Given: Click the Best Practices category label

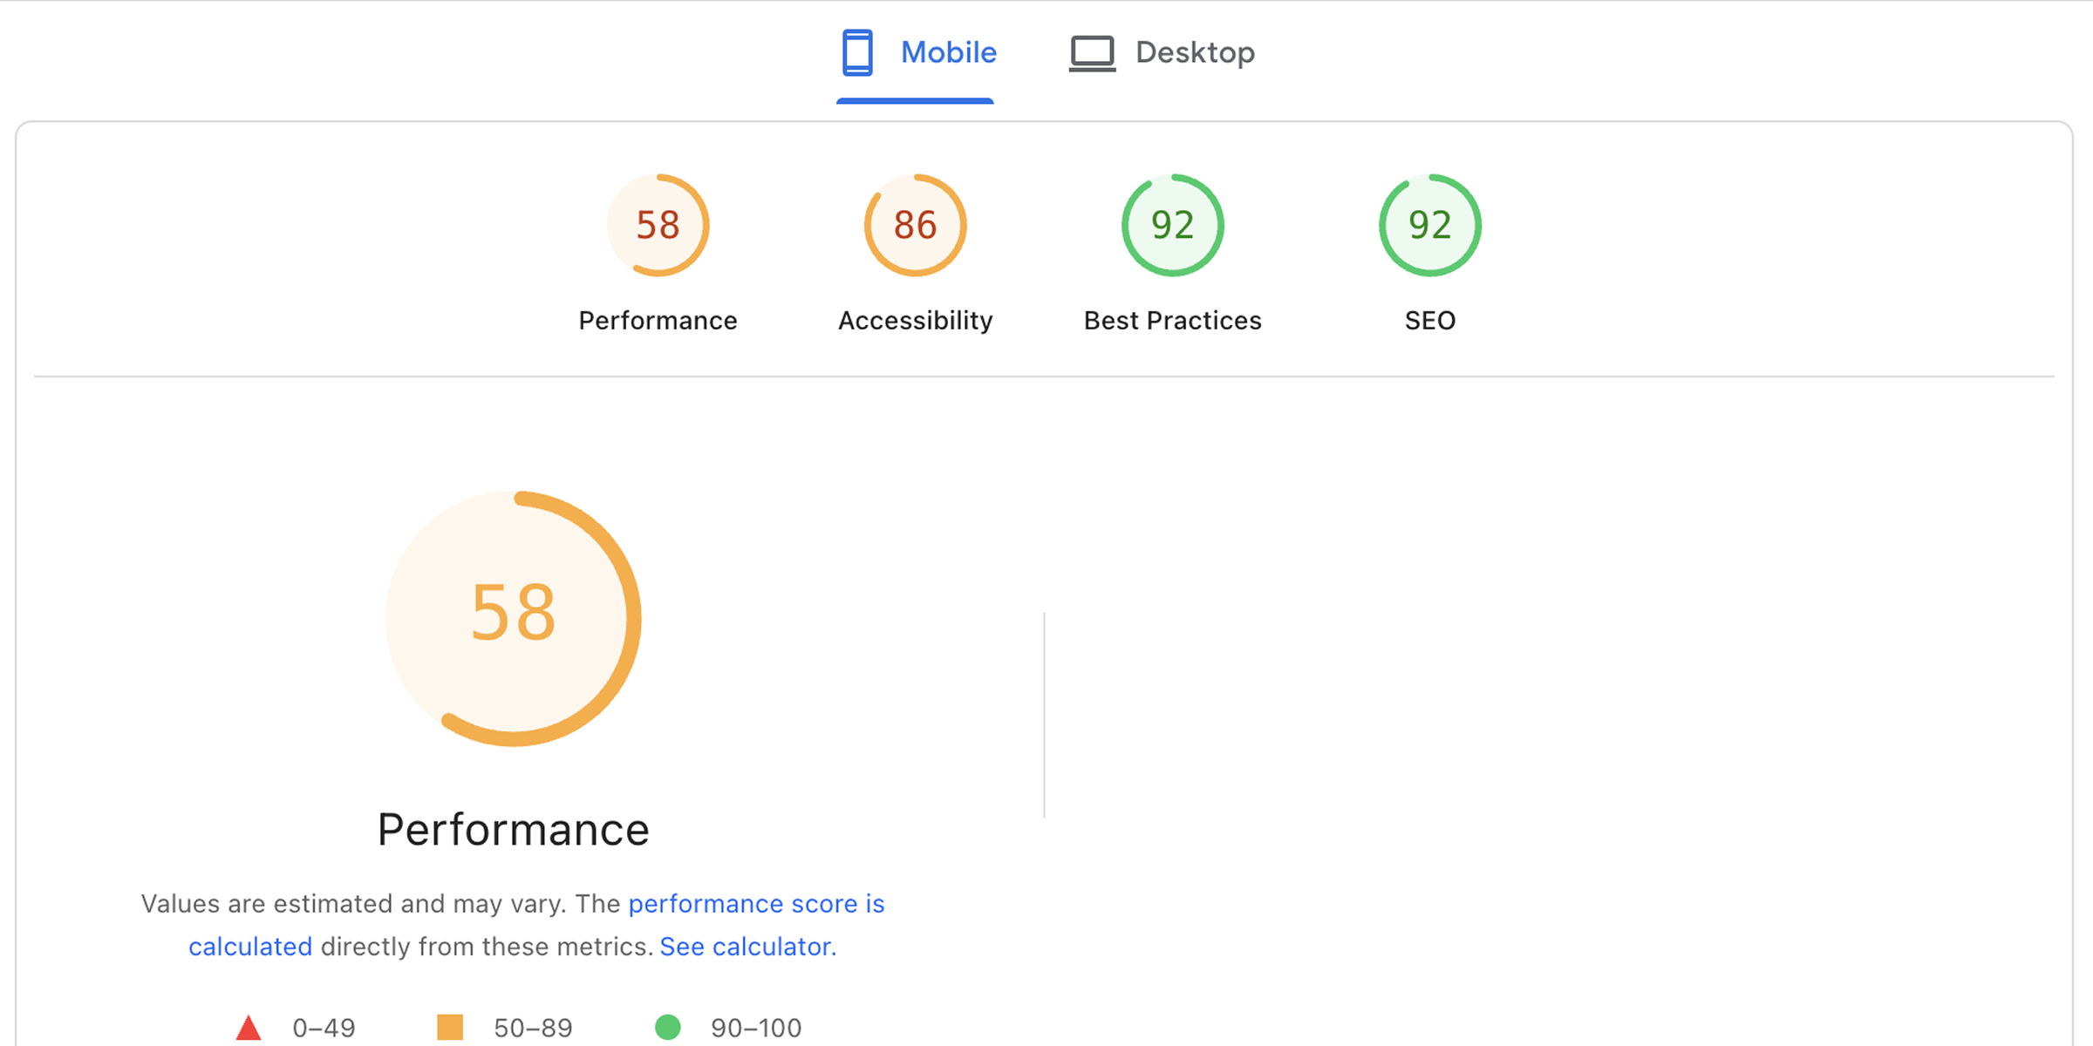Looking at the screenshot, I should point(1171,320).
